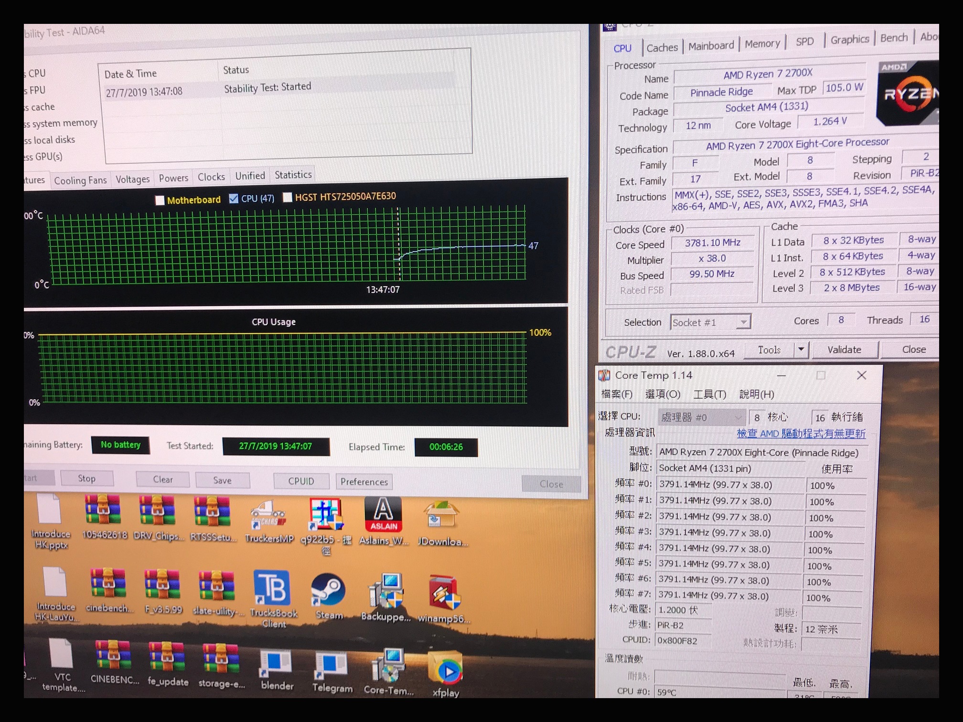Open the cinebench archive icon
The width and height of the screenshot is (963, 722).
click(108, 590)
